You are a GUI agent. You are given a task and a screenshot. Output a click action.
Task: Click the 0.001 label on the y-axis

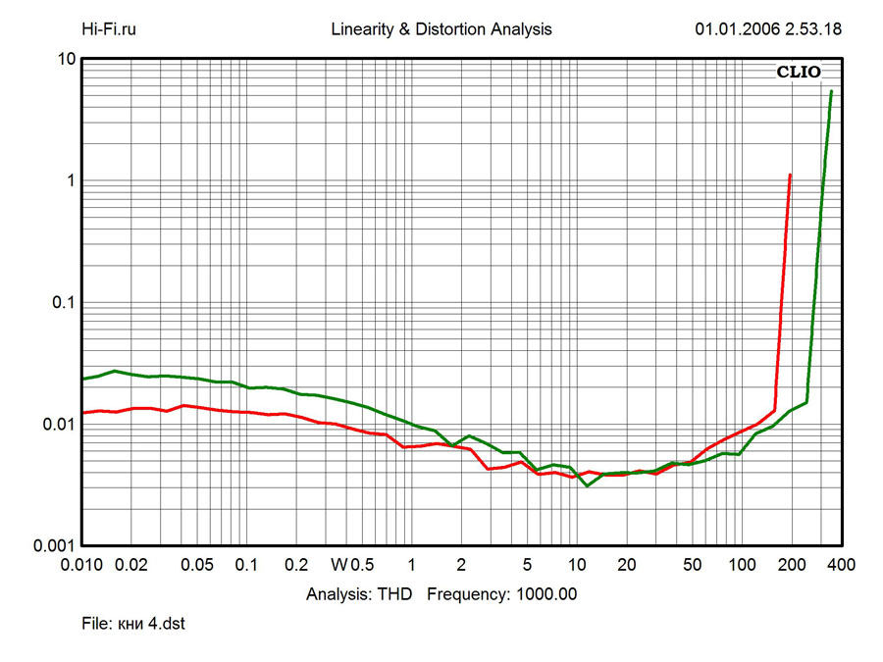click(x=56, y=545)
